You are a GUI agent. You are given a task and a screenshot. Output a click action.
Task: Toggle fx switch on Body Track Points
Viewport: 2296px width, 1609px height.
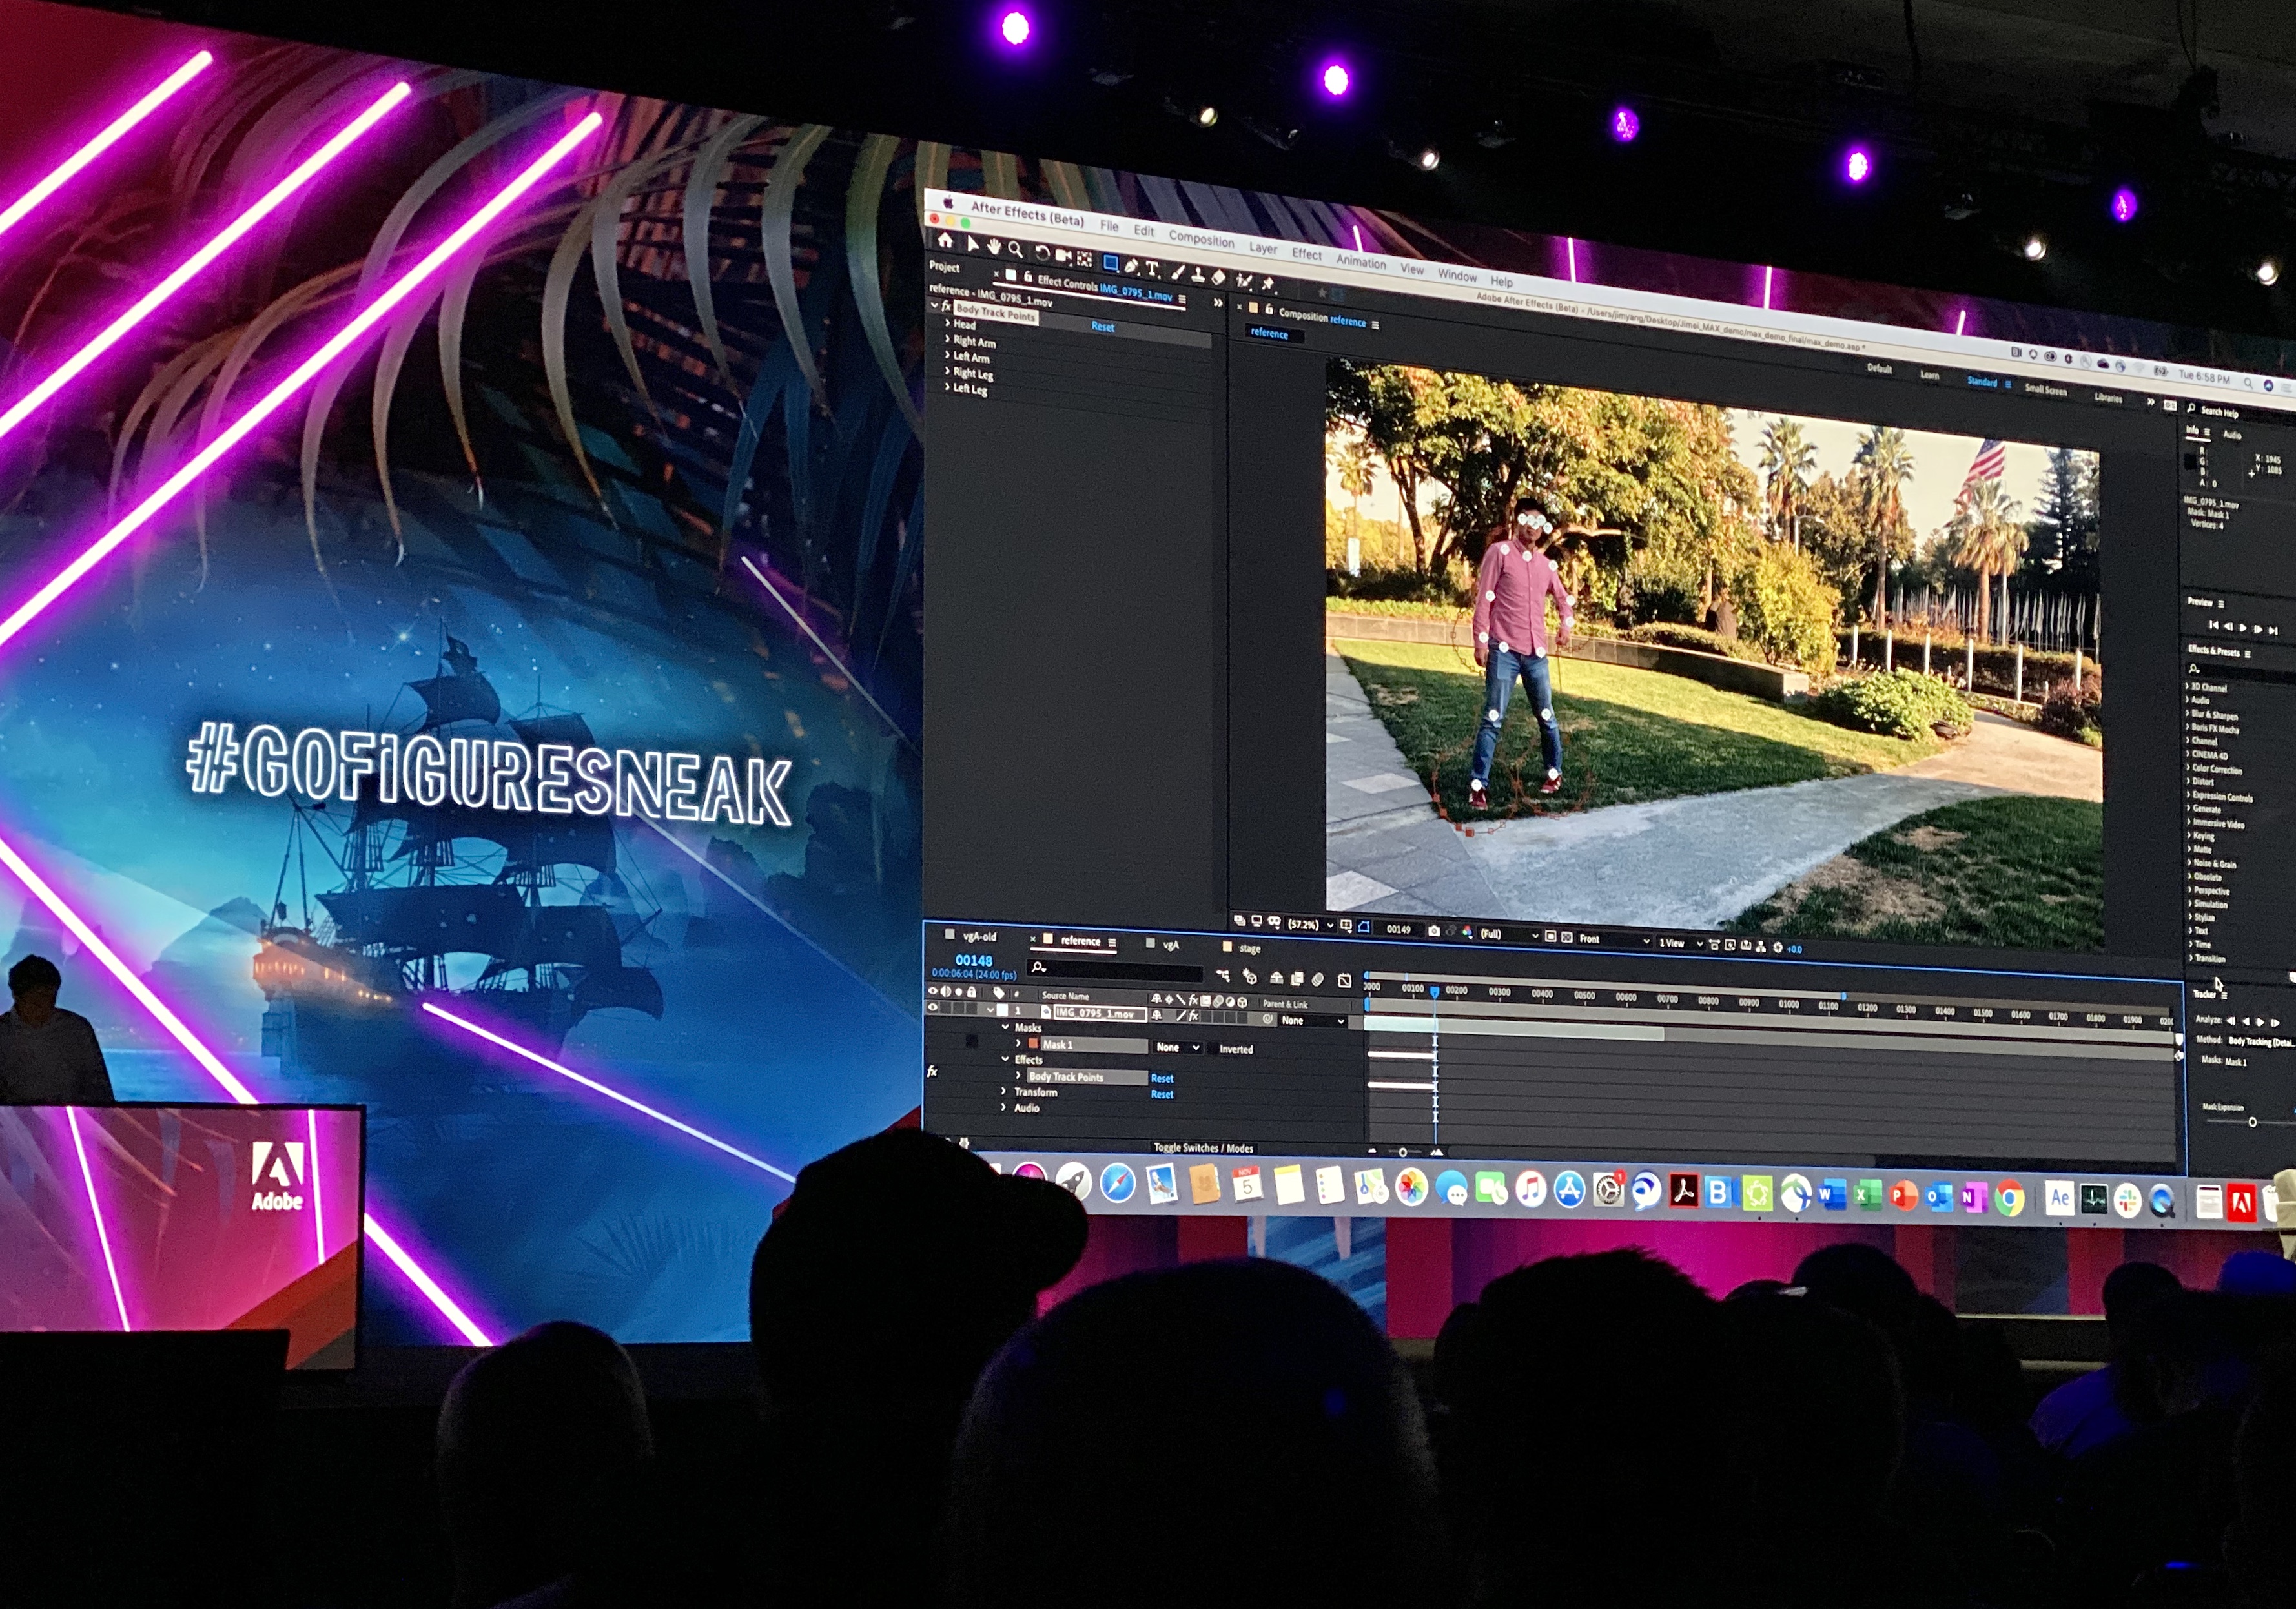coord(932,1072)
